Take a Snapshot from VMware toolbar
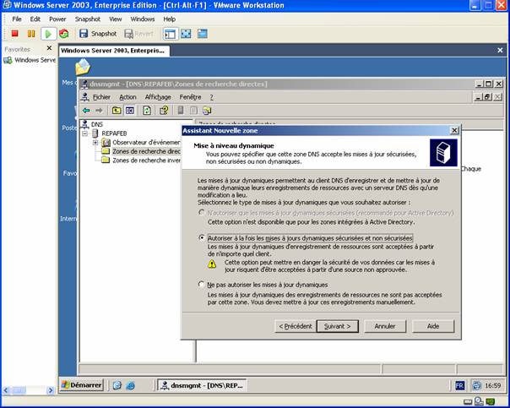Screen dimensions: 510x408 point(98,34)
